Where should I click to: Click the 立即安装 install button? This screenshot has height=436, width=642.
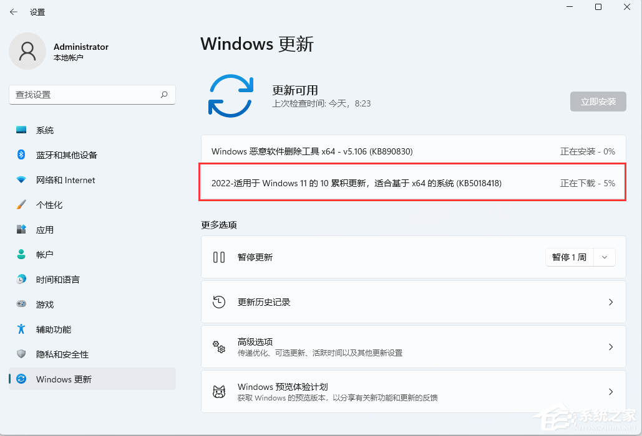click(598, 101)
